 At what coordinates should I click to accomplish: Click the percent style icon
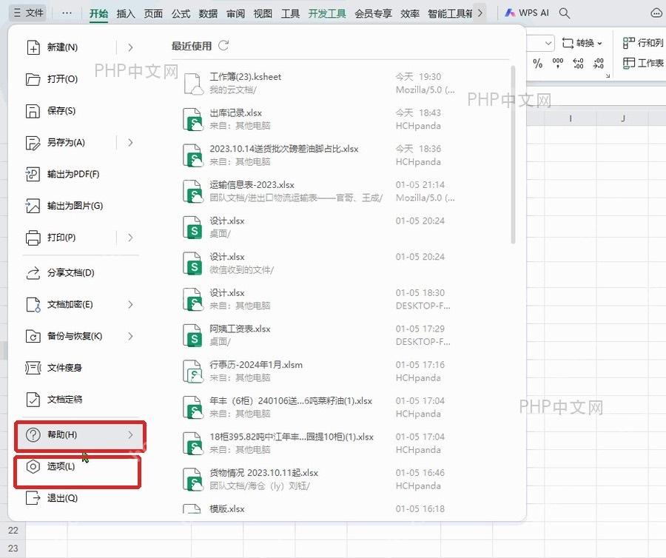[538, 64]
